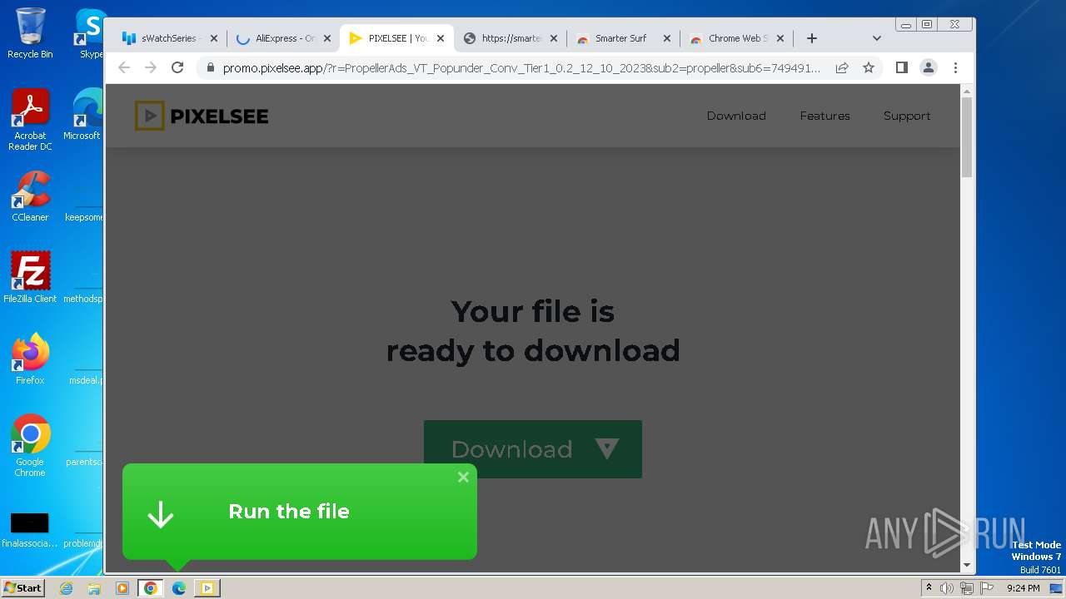1066x599 pixels.
Task: Close the https://smarter tab
Action: pyautogui.click(x=554, y=38)
